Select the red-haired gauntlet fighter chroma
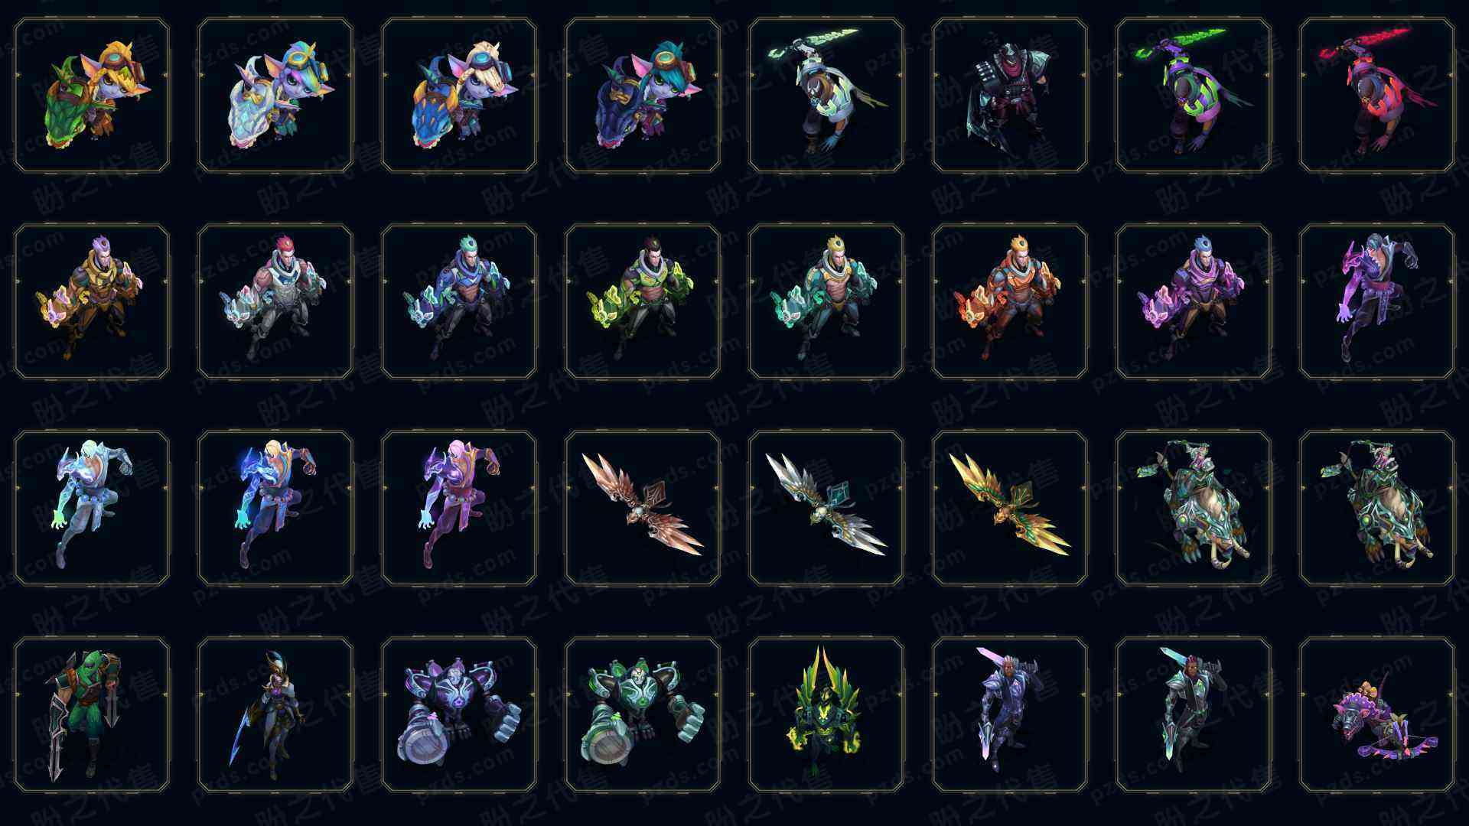Screen dimensions: 1469x826 point(275,301)
